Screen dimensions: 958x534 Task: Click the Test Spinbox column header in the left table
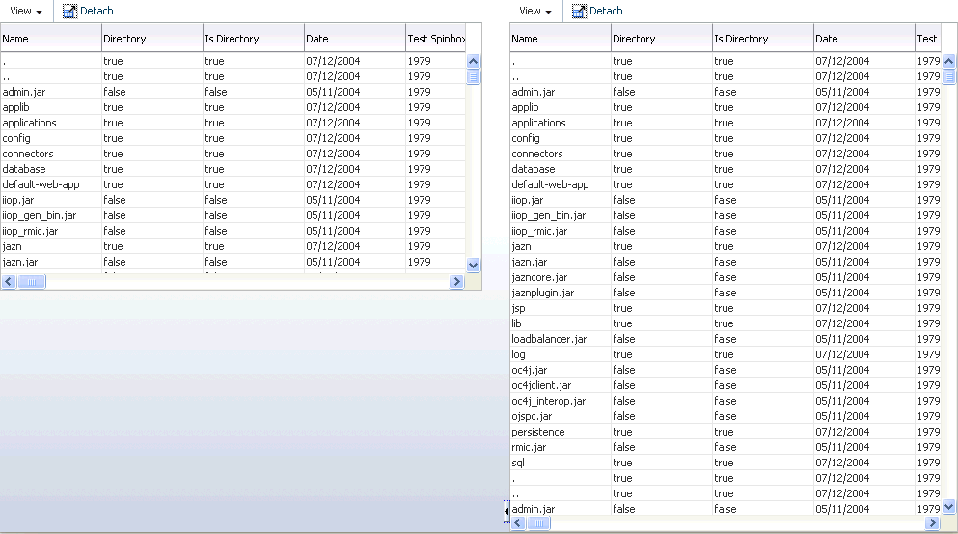coord(436,39)
